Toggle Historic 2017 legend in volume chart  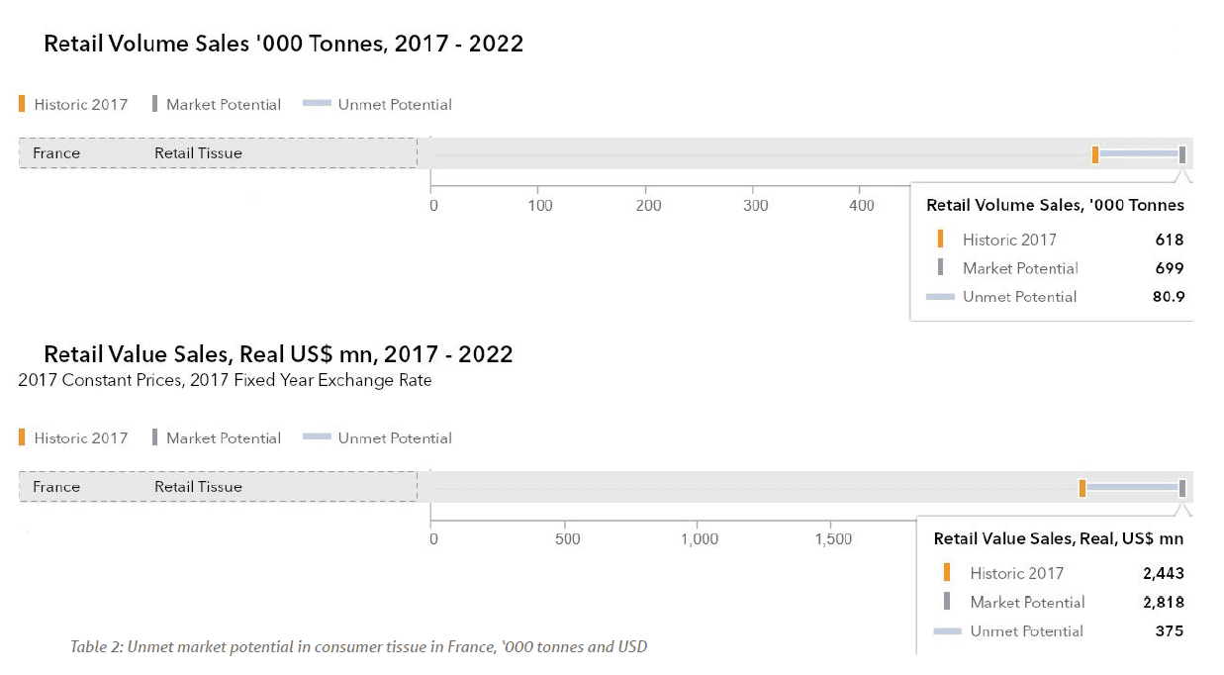[74, 104]
